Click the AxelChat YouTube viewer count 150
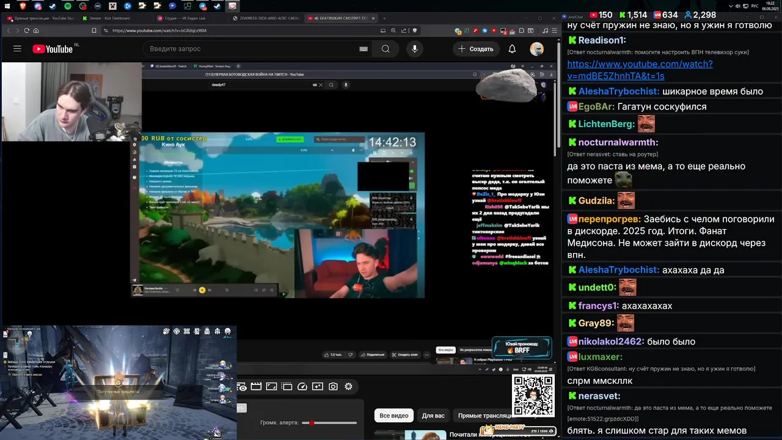Viewport: 782px width, 440px height. tap(601, 15)
